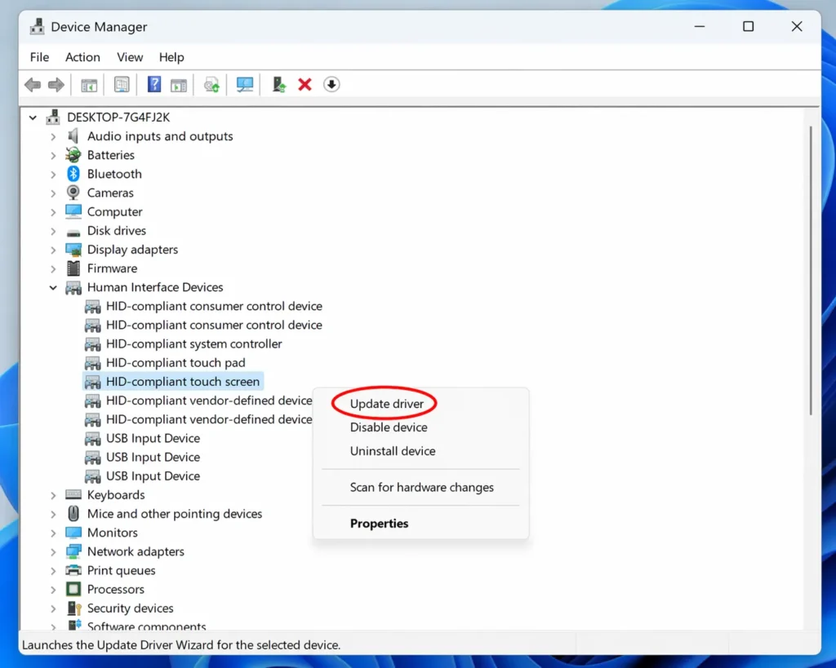
Task: Click the Print queues printer icon
Action: pos(73,570)
